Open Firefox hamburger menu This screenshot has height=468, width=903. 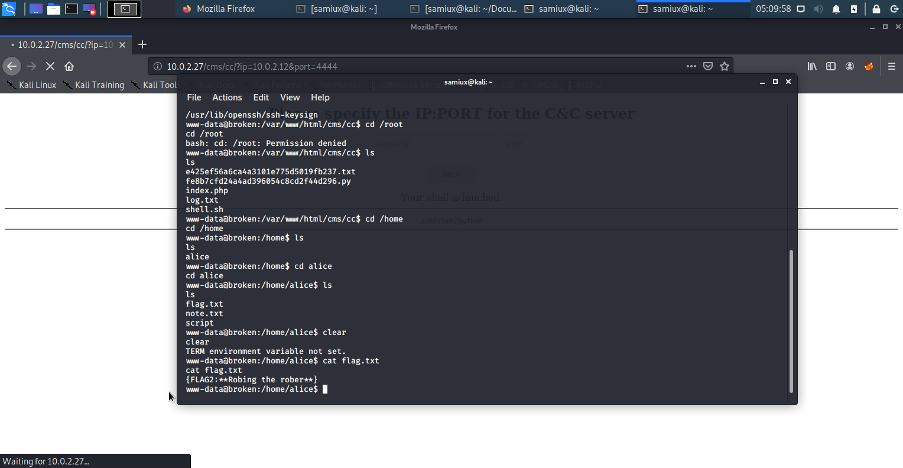892,66
